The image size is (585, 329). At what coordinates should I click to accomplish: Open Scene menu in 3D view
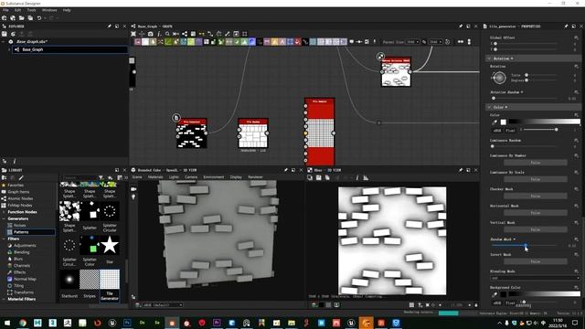137,177
